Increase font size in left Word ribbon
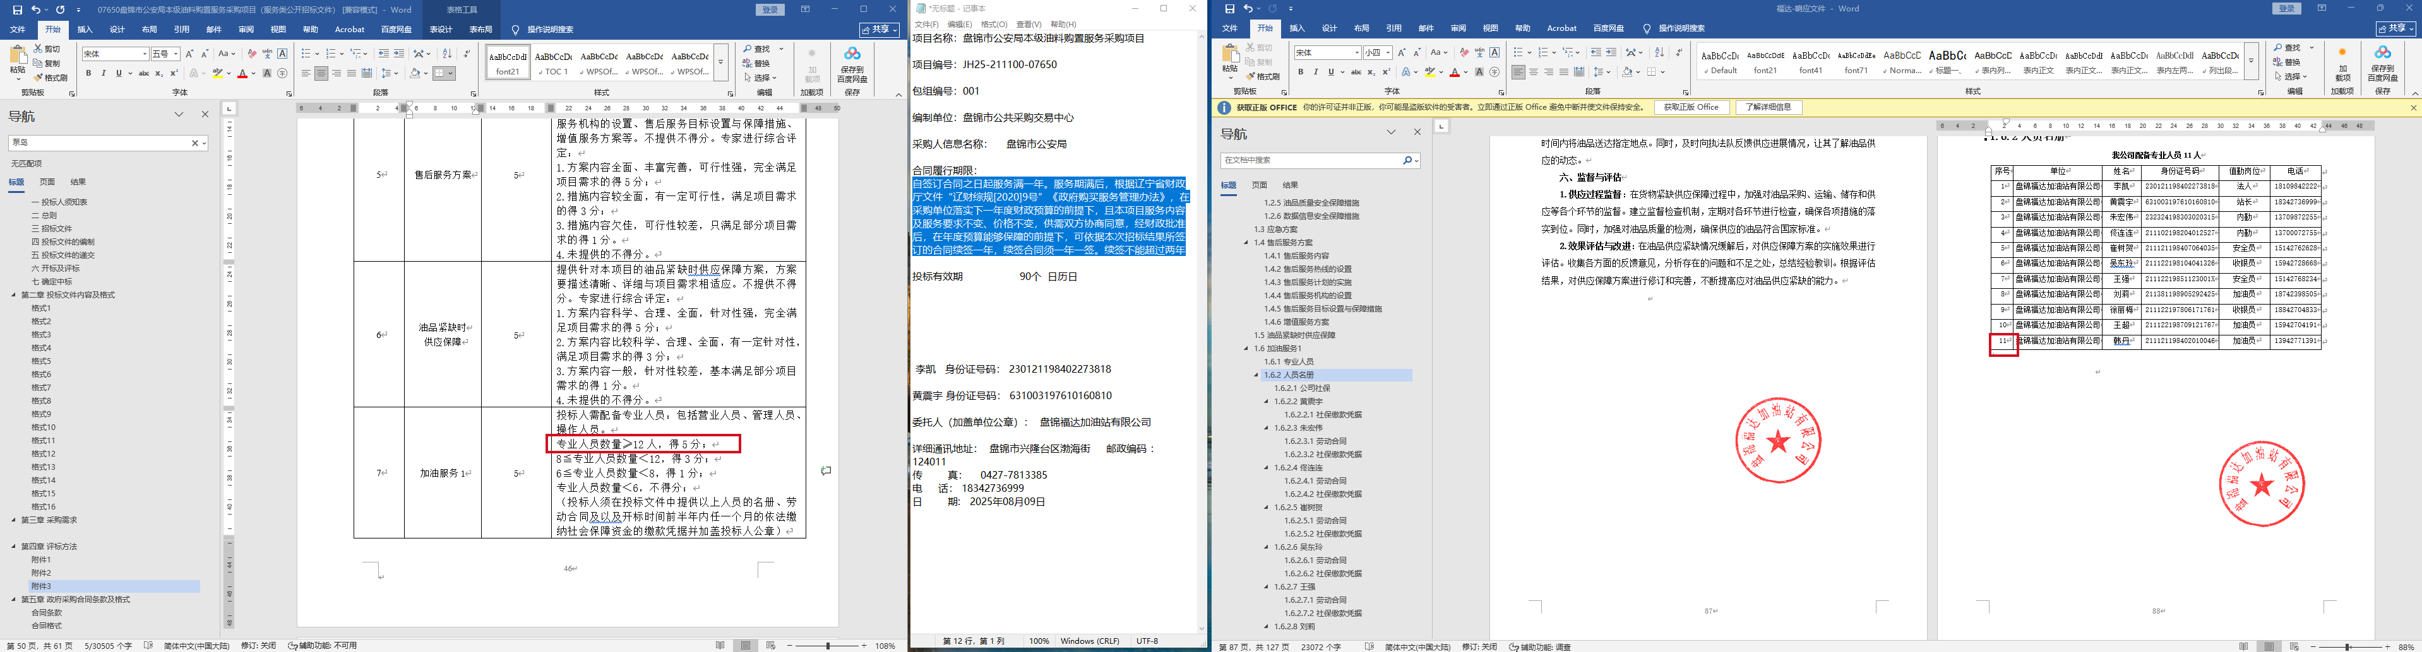Image resolution: width=2422 pixels, height=652 pixels. [189, 54]
